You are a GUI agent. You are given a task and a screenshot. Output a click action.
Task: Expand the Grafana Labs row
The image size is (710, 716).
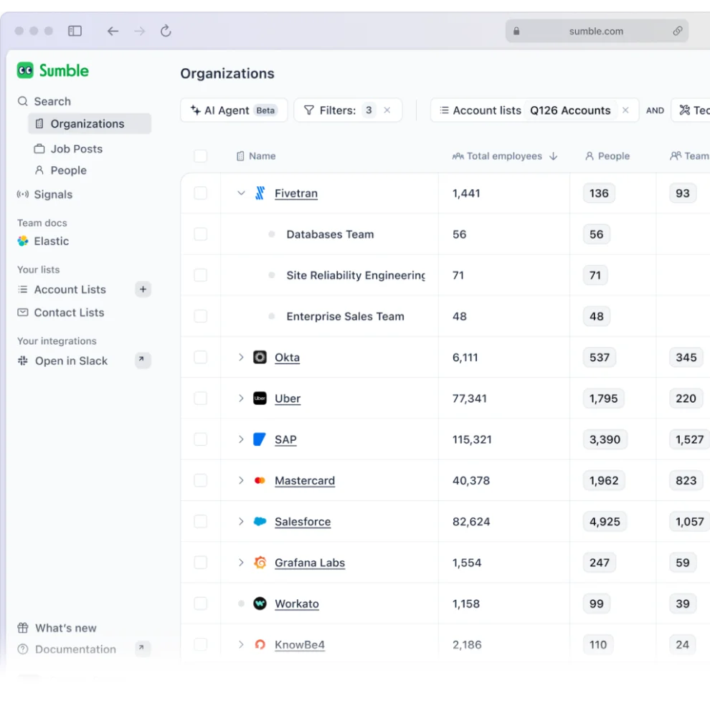(241, 563)
